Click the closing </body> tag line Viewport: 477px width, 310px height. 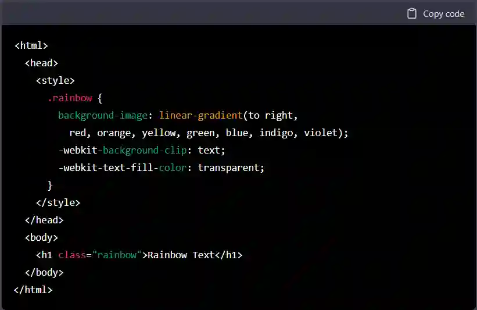(44, 273)
